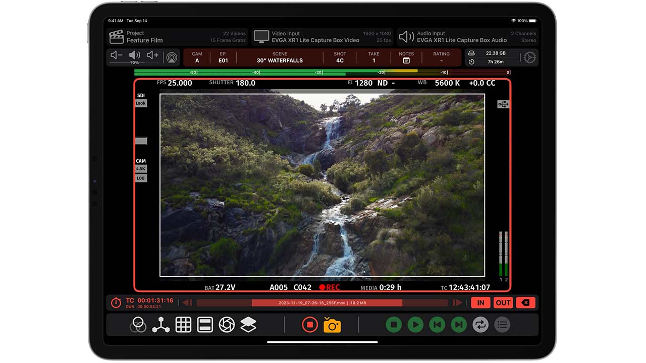The image size is (646, 363).
Task: Capture a frame grab with camera icon
Action: click(x=332, y=325)
